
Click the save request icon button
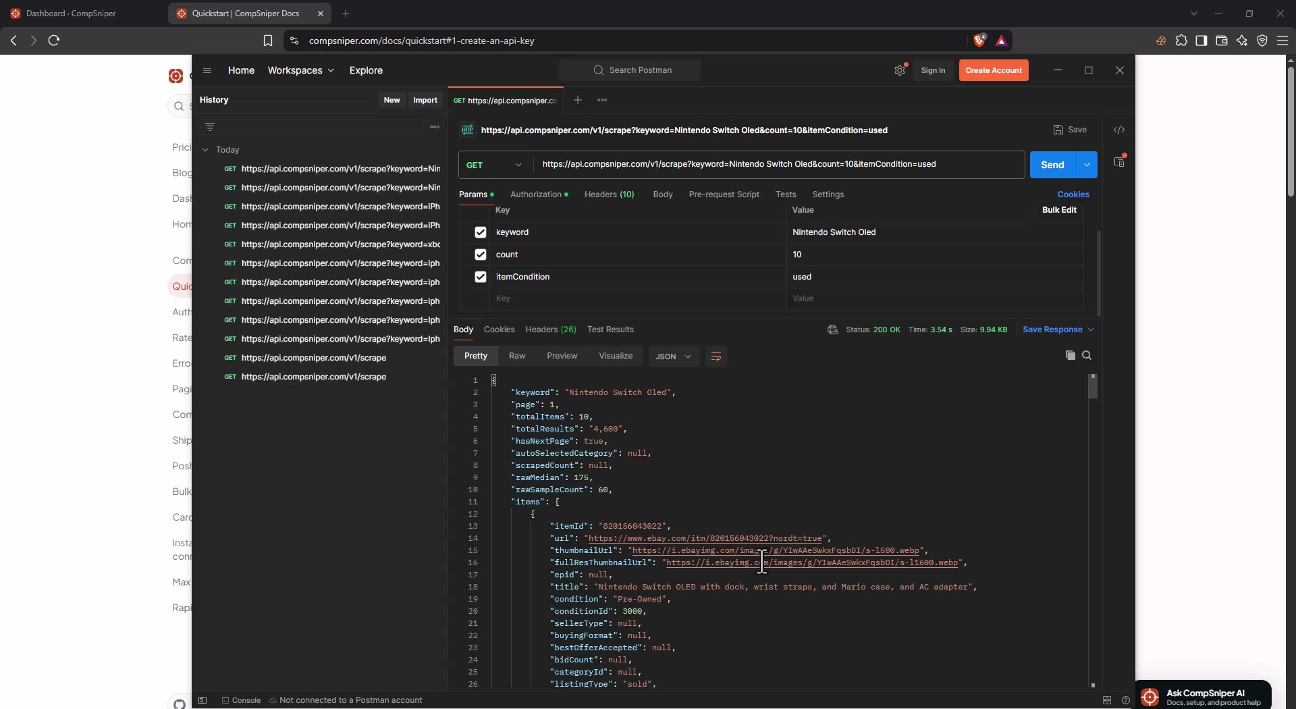click(x=1070, y=130)
